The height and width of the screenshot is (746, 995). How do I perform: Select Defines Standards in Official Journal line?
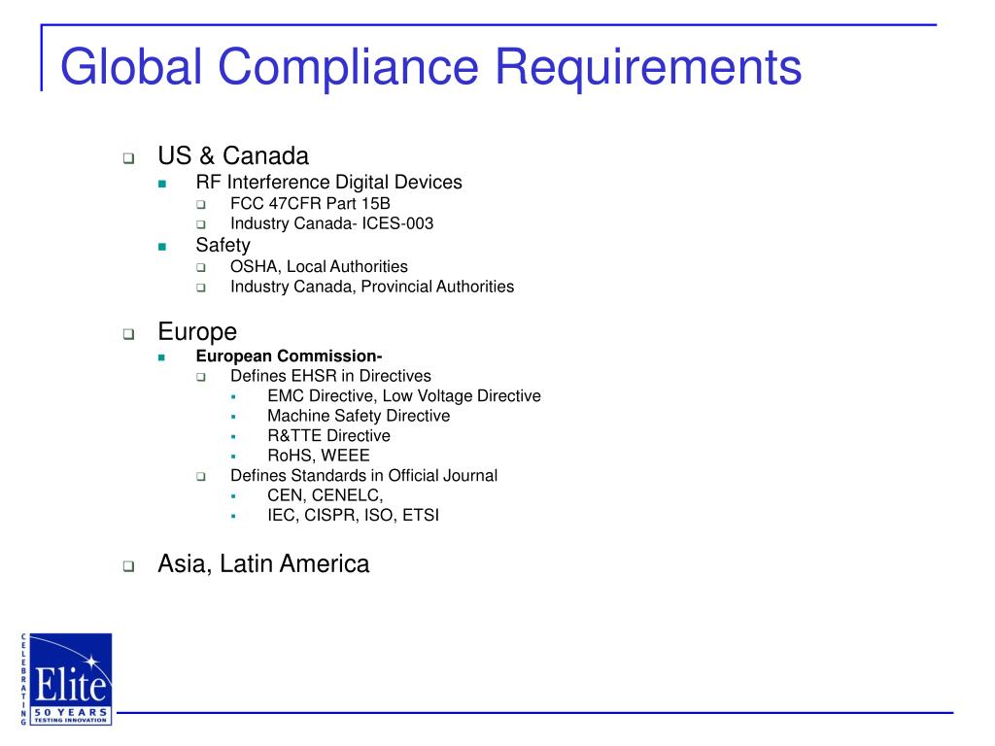[x=363, y=476]
